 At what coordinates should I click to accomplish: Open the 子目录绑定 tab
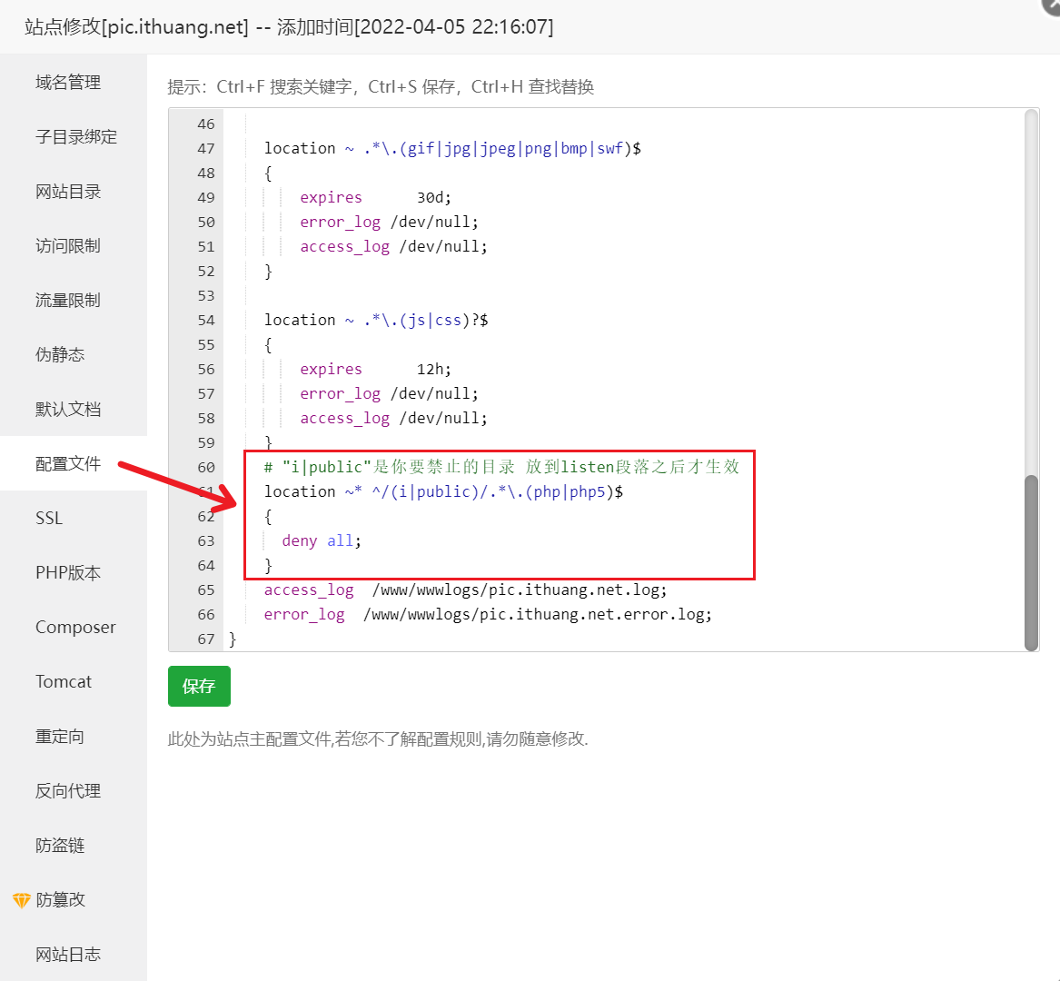[x=75, y=137]
